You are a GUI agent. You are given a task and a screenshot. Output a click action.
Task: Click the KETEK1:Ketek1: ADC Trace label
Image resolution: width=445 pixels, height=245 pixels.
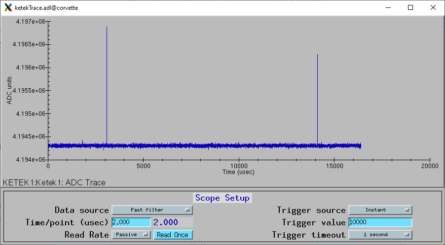pyautogui.click(x=54, y=182)
